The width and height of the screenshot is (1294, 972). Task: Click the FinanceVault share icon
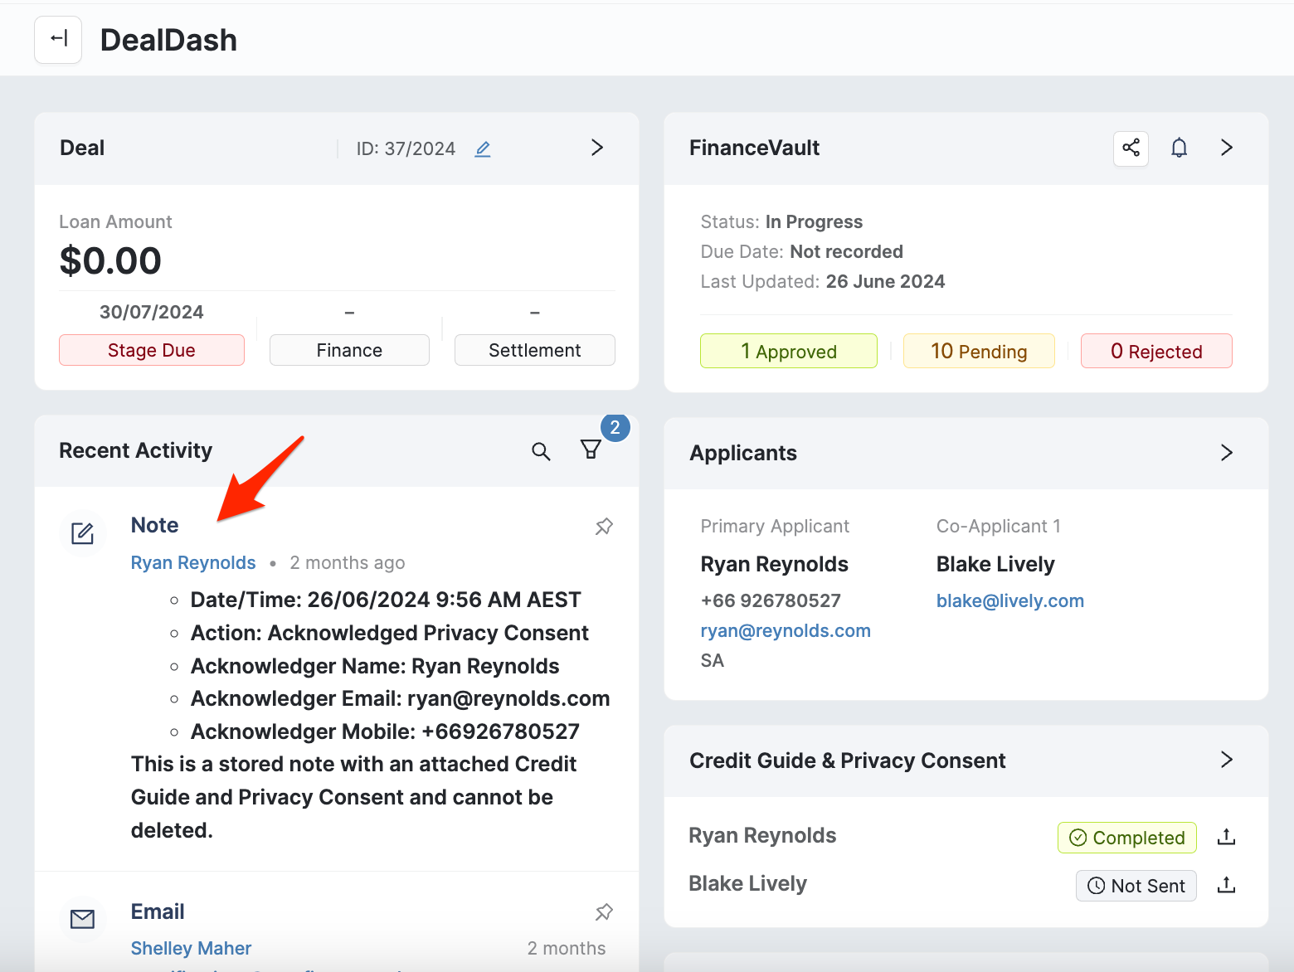click(x=1131, y=148)
